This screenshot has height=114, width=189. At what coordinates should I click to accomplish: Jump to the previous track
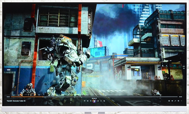pos(88,101)
